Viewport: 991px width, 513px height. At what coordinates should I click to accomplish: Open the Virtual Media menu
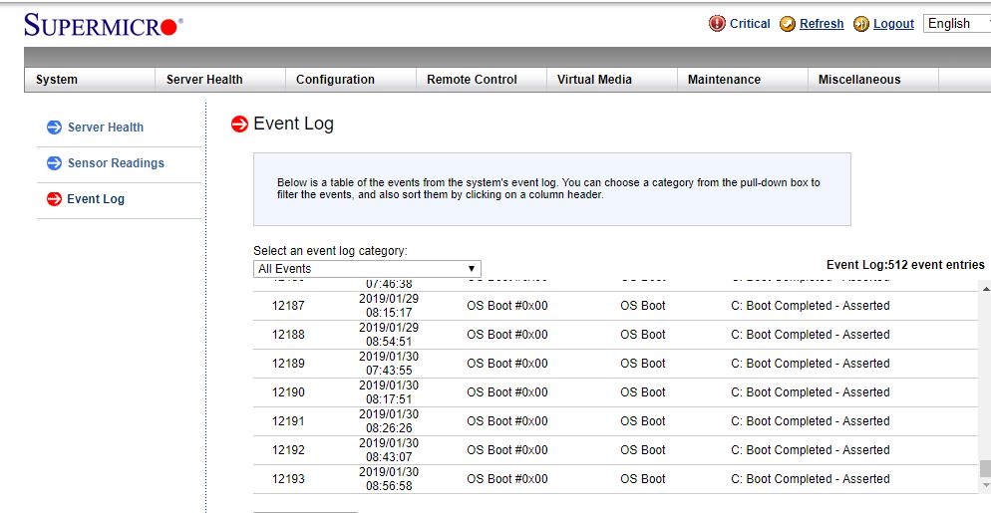point(594,80)
